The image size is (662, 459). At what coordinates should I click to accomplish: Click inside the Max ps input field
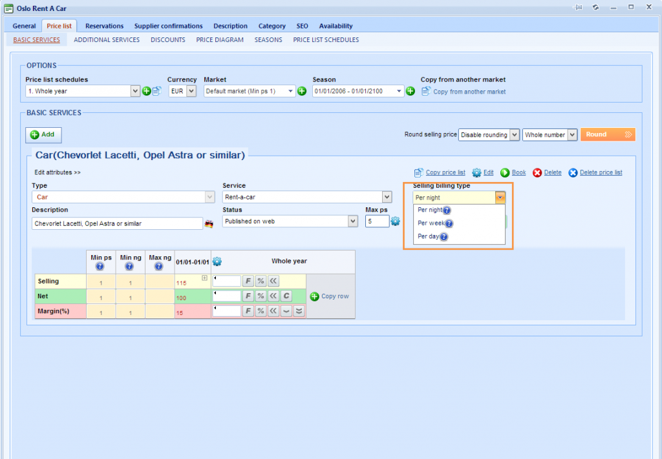click(x=378, y=221)
